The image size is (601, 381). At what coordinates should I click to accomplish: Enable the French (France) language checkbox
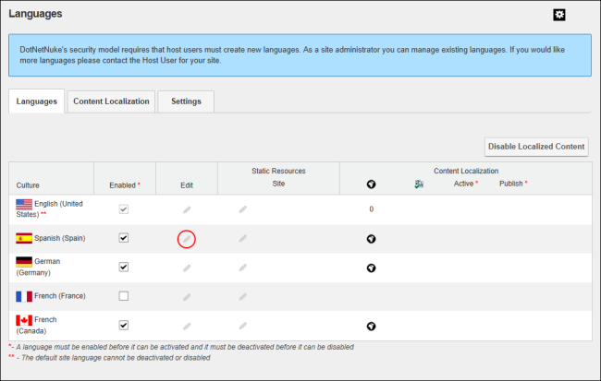click(123, 296)
